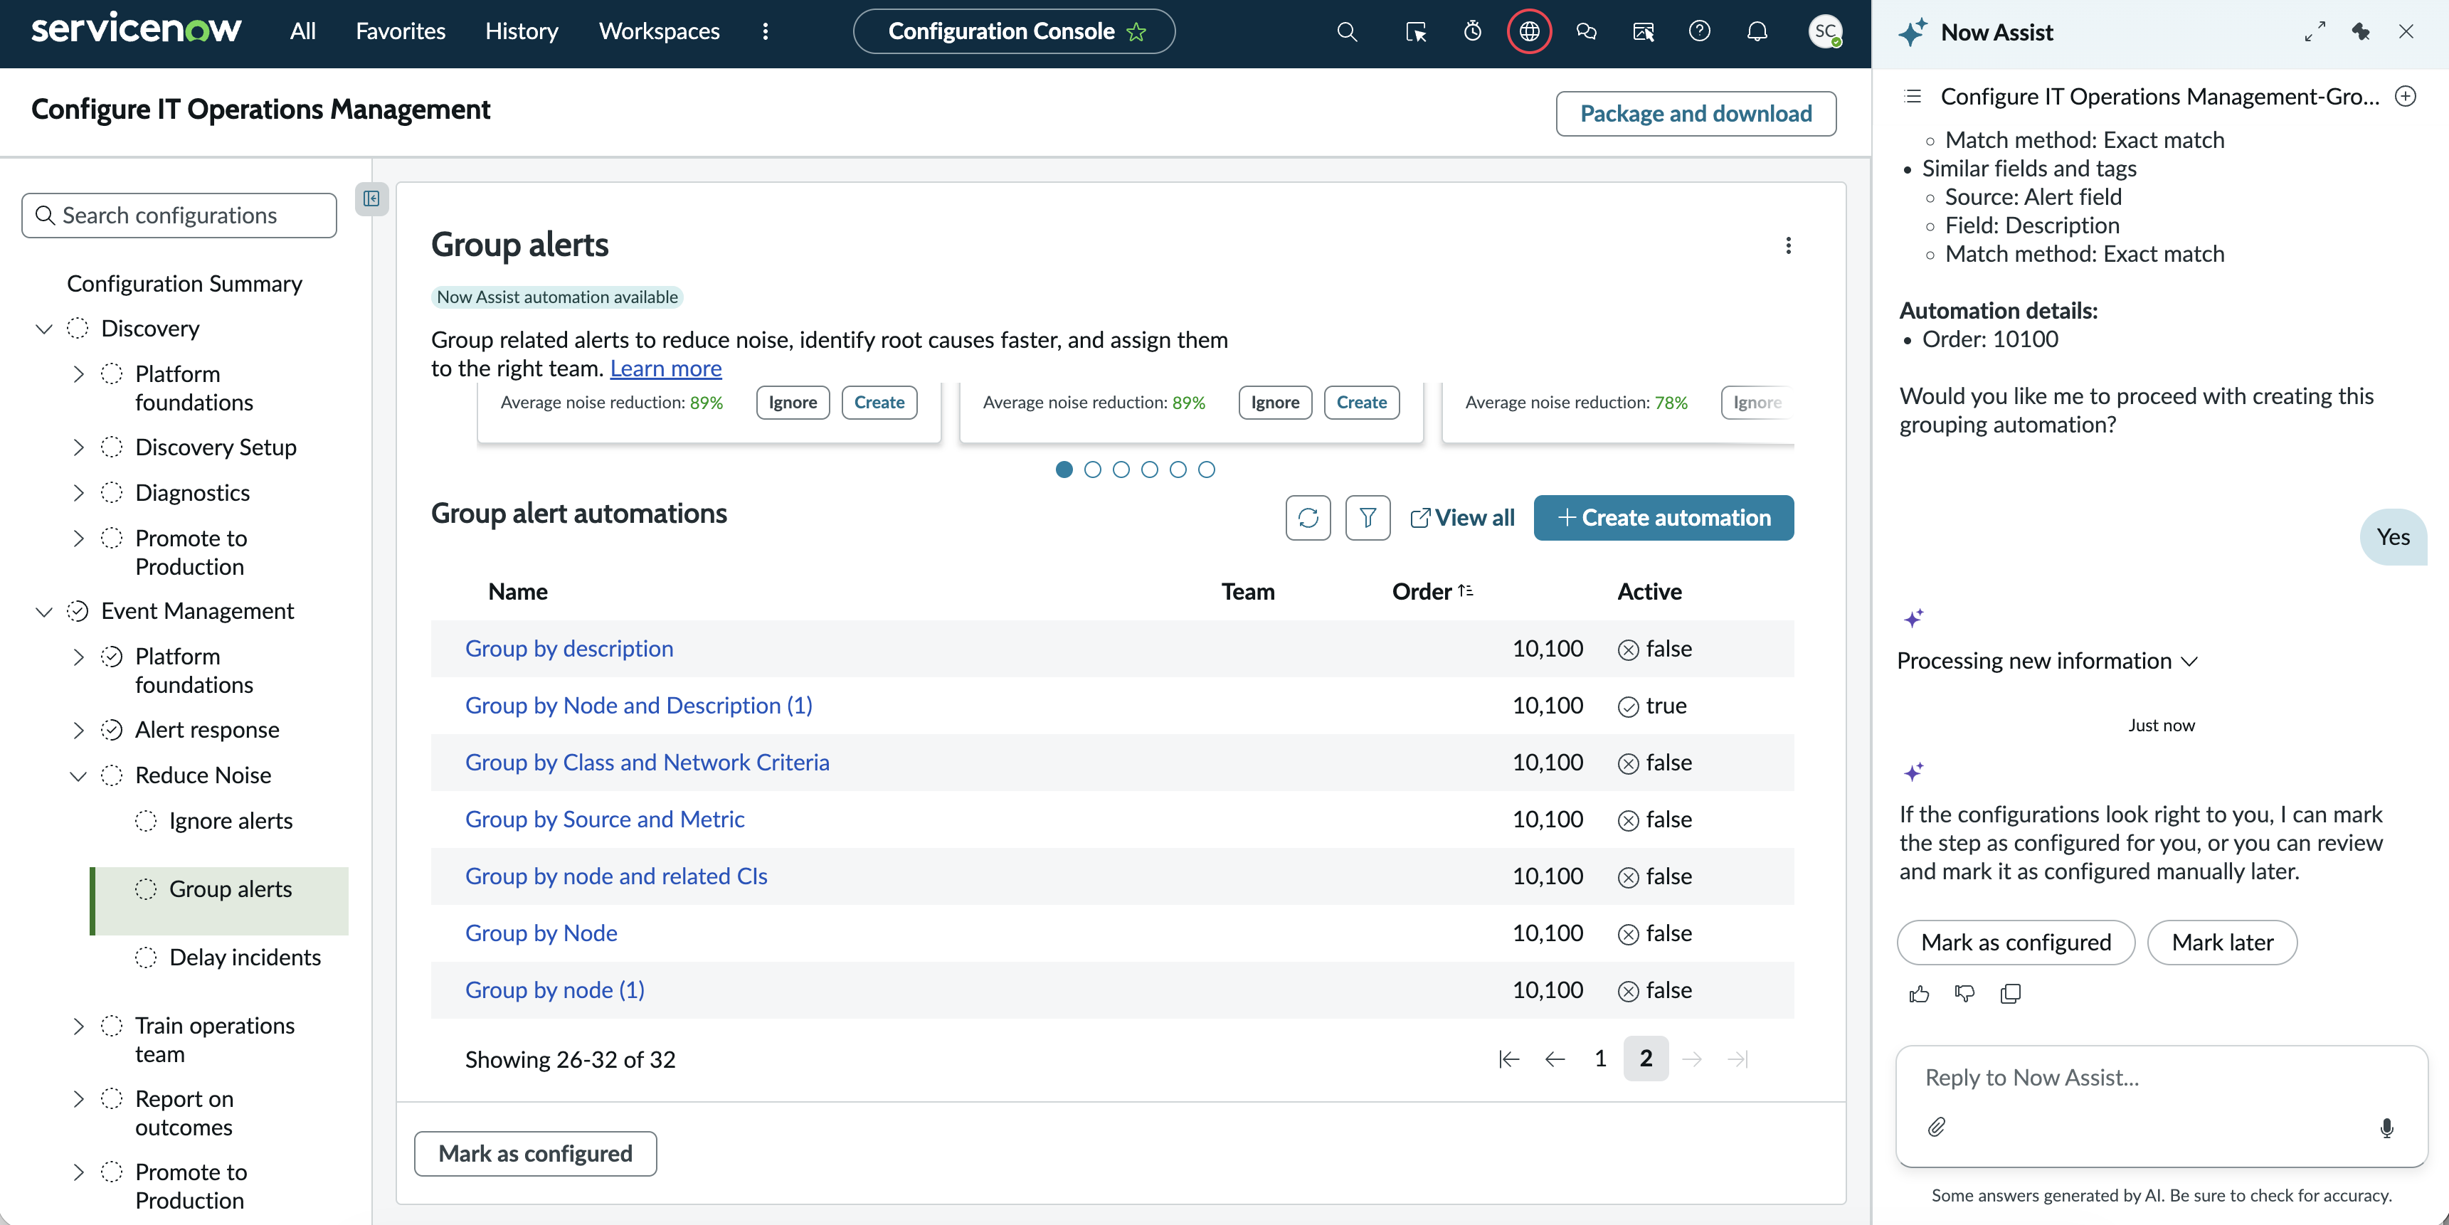Expand Now Assist panel to full size
Viewport: 2449px width, 1225px height.
tap(2315, 31)
